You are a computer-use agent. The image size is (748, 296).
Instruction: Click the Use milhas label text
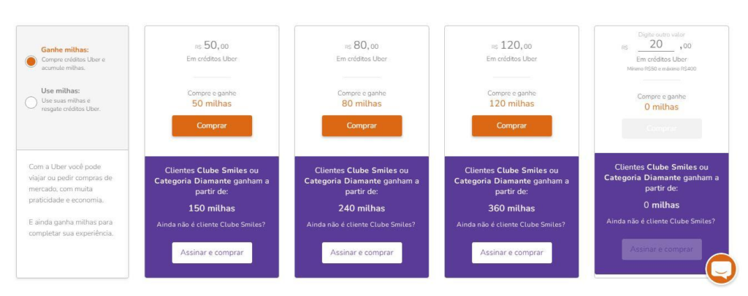61,90
